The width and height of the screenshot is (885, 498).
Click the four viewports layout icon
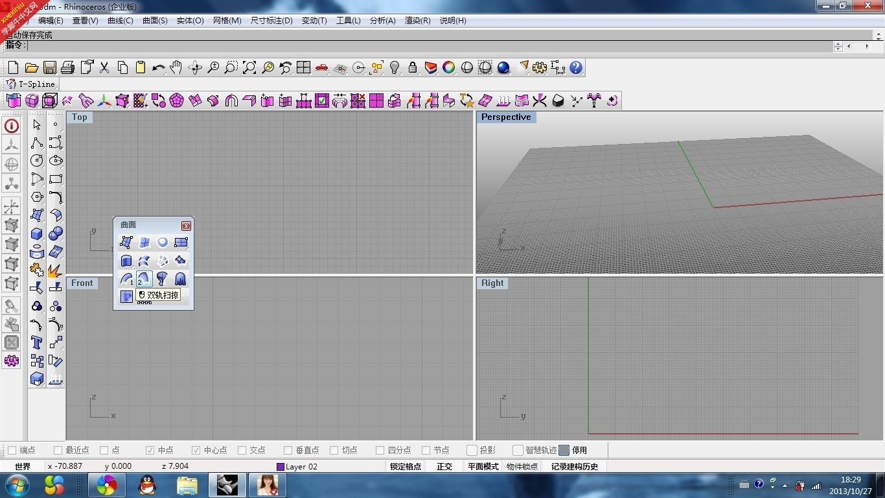(303, 67)
